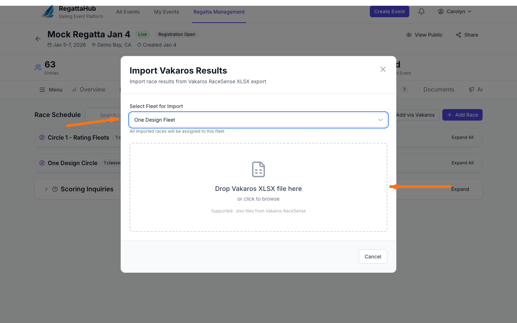Open the Carolyn user account menu
Image resolution: width=517 pixels, height=323 pixels.
click(x=455, y=11)
